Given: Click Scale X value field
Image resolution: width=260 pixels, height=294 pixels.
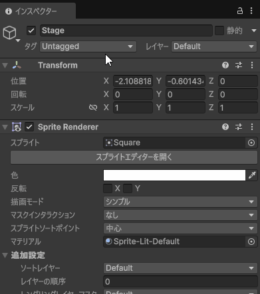Looking at the screenshot, I should [x=133, y=108].
